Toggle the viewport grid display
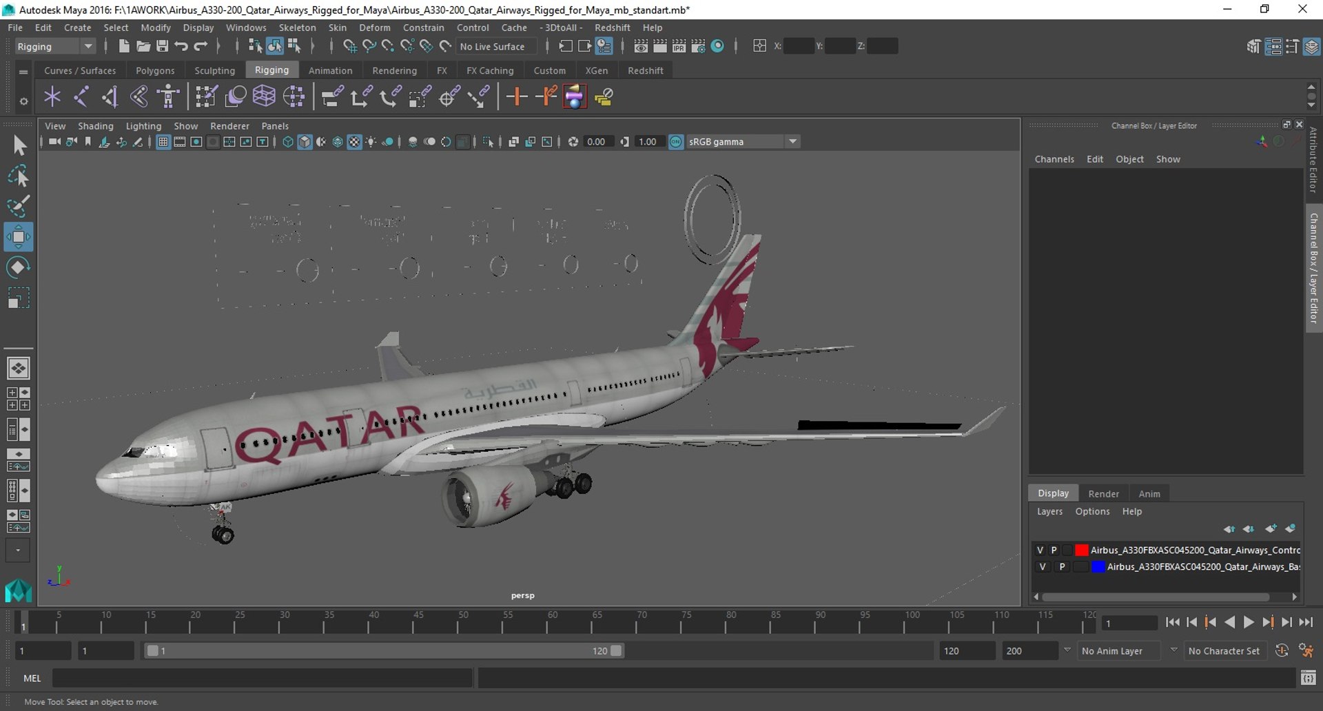The height and width of the screenshot is (711, 1323). [163, 142]
